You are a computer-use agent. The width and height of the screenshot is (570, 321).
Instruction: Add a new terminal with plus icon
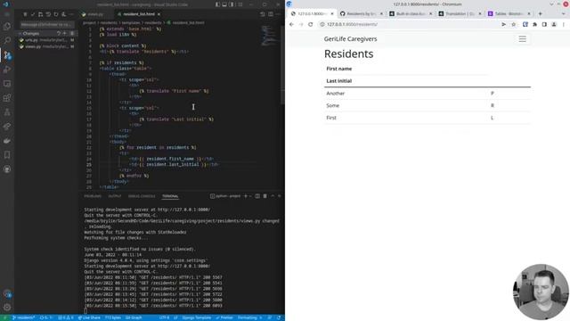coord(246,196)
